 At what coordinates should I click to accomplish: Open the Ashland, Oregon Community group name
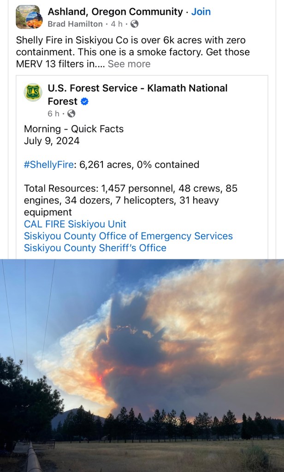point(115,12)
